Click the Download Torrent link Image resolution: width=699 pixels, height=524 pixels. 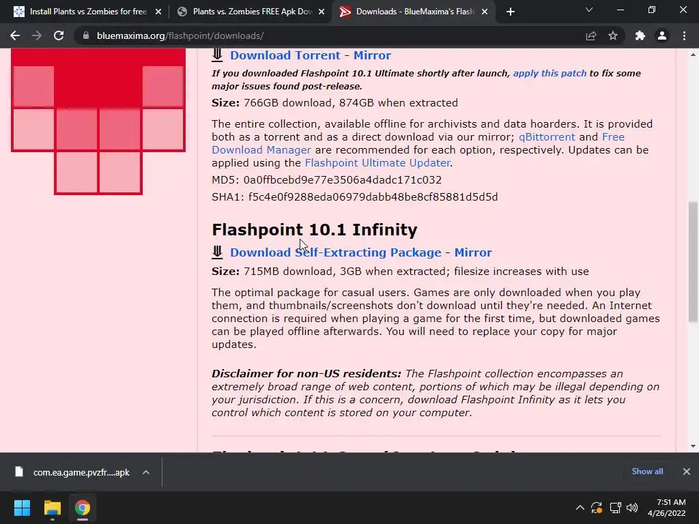[x=285, y=55]
